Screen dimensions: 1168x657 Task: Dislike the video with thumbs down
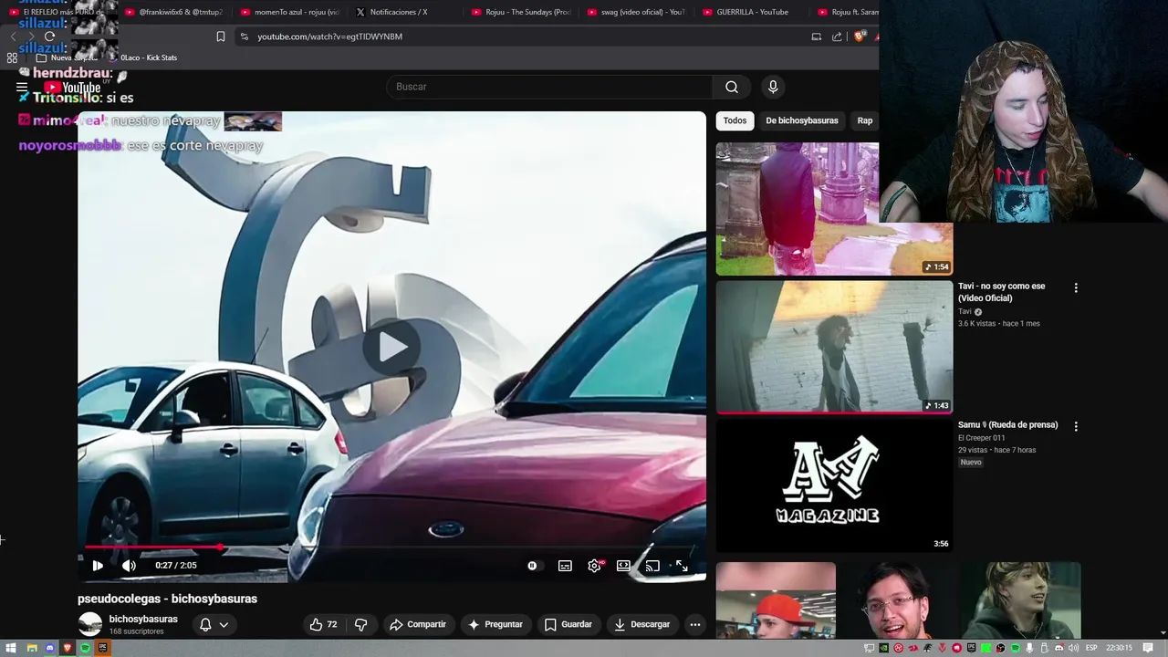point(361,624)
